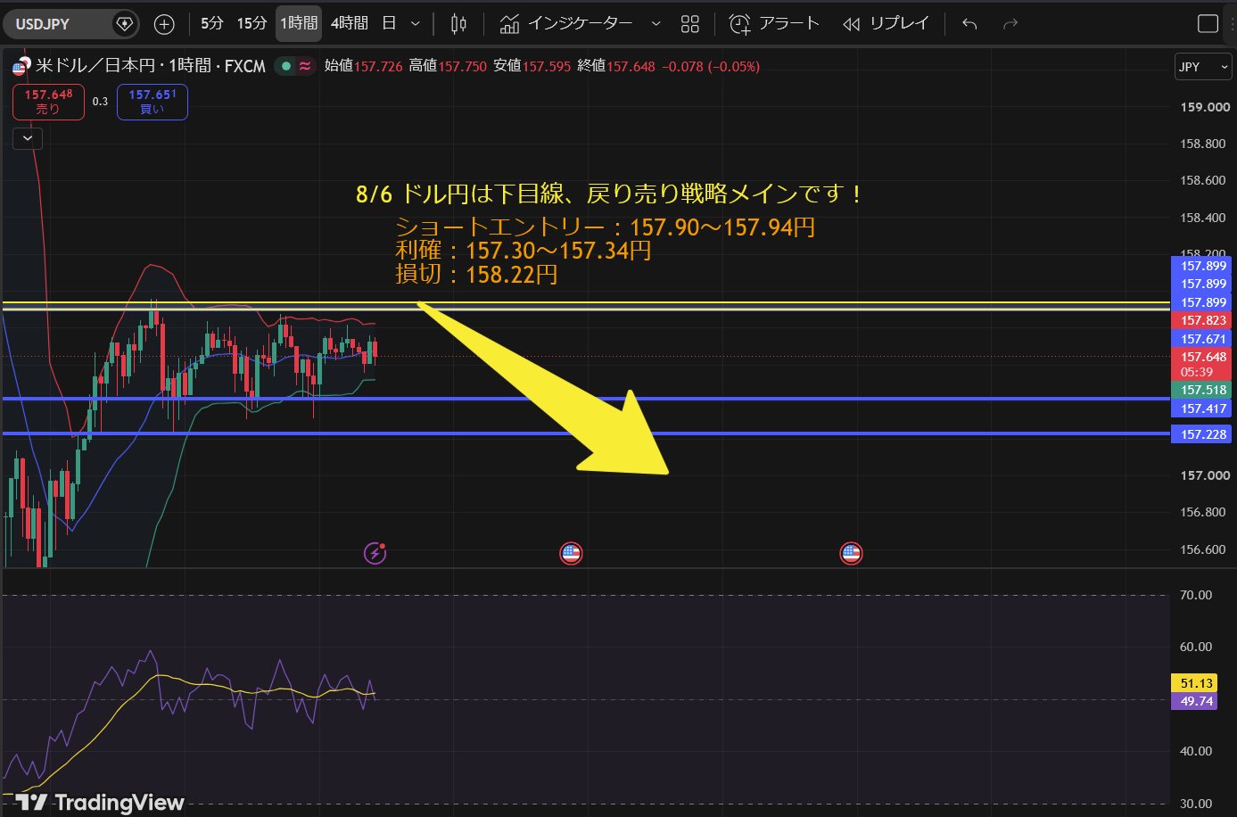Undo the last chart action
Screen dimensions: 1237x817
(969, 24)
